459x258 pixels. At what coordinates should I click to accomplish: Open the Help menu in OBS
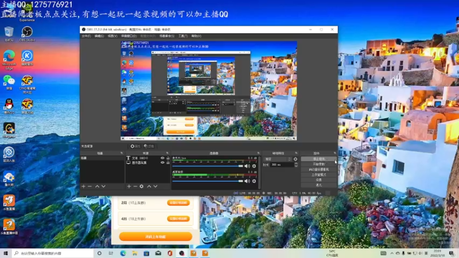pos(196,36)
